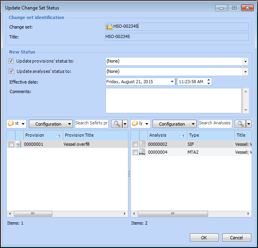
Task: Click the MTA2 analysis row icon
Action: (142, 153)
